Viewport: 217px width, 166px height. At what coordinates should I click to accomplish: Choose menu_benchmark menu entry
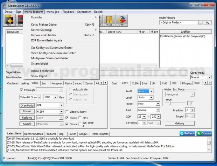[x=61, y=71]
